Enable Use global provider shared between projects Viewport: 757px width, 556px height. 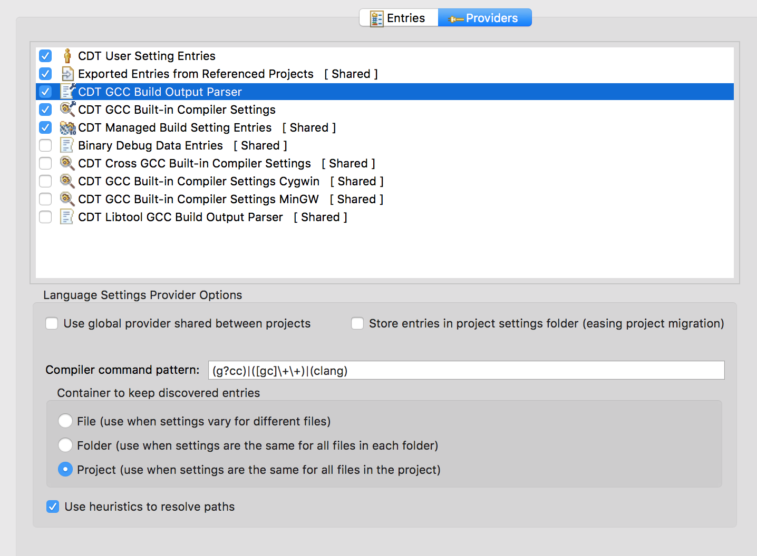(52, 323)
